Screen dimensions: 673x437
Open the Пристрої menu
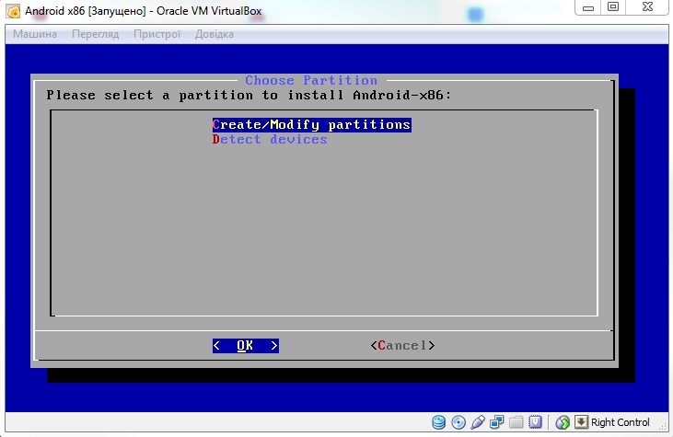157,34
